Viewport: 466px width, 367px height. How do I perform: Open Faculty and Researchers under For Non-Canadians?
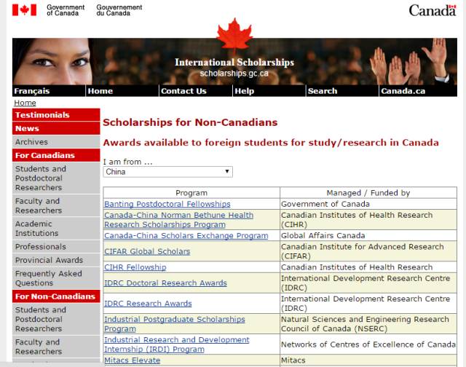pyautogui.click(x=56, y=347)
